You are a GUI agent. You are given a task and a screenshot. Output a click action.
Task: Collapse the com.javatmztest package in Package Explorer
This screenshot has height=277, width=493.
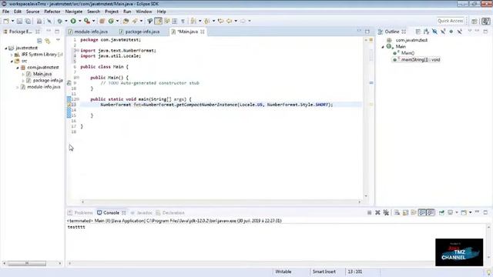click(18, 68)
